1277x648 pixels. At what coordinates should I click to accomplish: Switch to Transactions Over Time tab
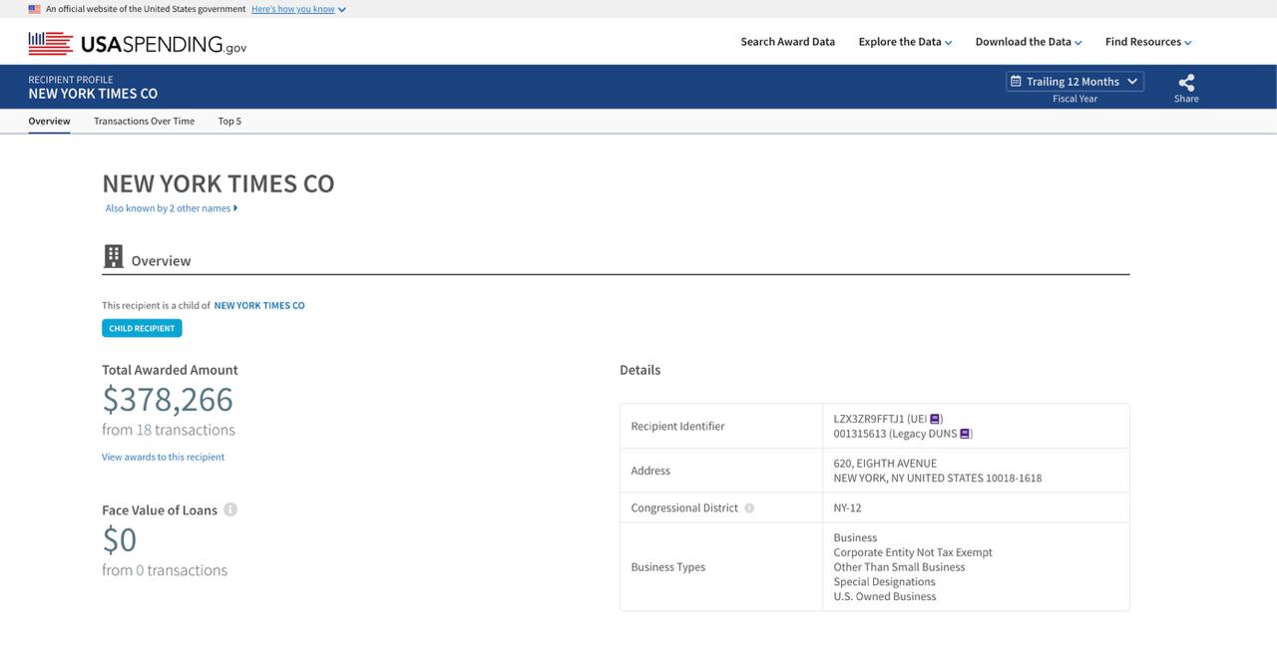click(144, 122)
